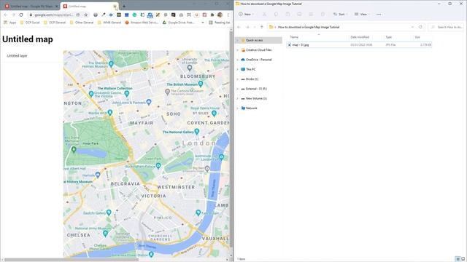Reload the page in Chrome
467x262 pixels.
click(x=21, y=15)
